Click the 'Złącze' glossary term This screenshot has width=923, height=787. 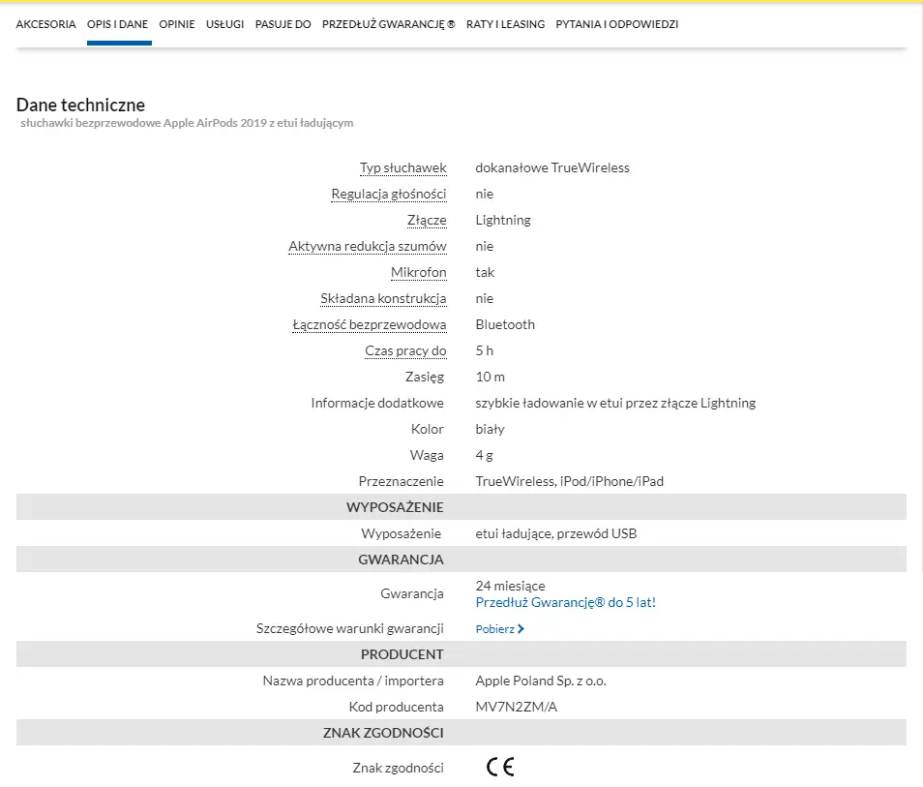pyautogui.click(x=427, y=221)
